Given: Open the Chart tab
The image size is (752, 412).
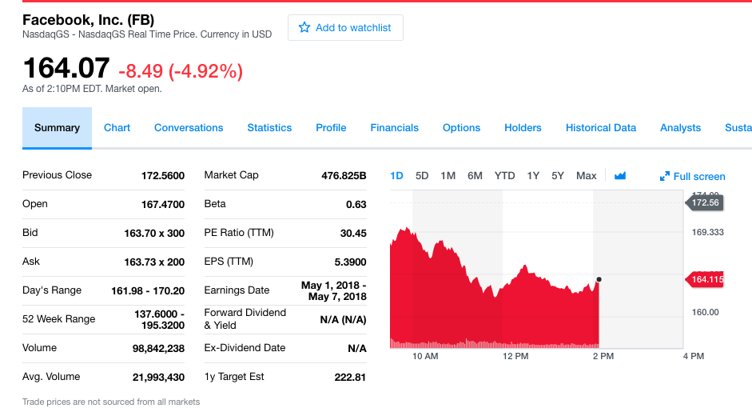Looking at the screenshot, I should point(117,128).
